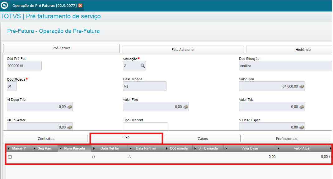Click the Pré-Fatura - Operação da Pre-Fatura heading
This screenshot has width=333, height=179.
point(53,31)
